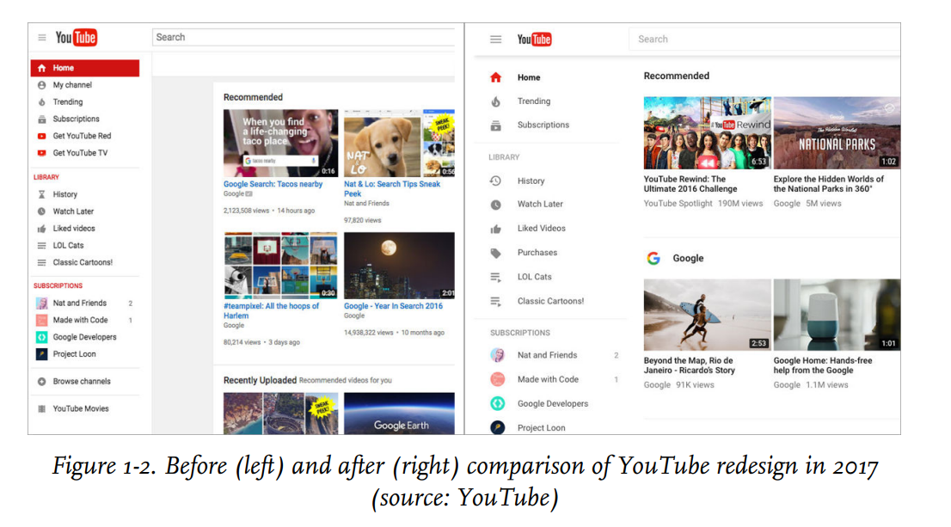The height and width of the screenshot is (527, 951).
Task: Click Liked Videos thumbs-up icon in new layout
Action: tap(495, 229)
